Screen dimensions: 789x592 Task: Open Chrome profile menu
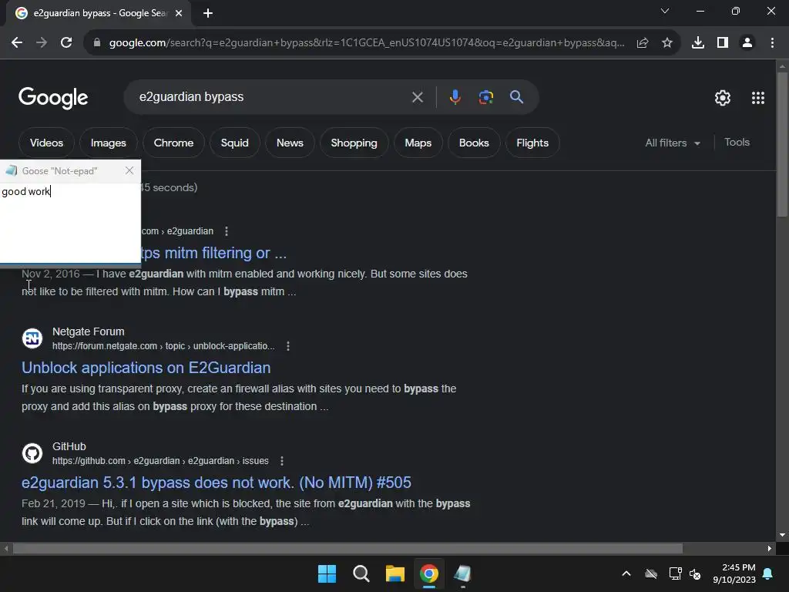tap(747, 43)
